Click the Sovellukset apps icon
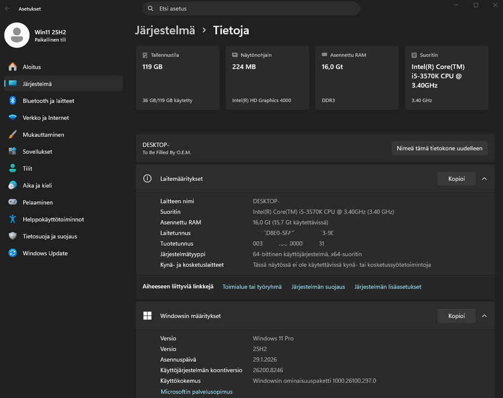503x398 pixels. 13,152
